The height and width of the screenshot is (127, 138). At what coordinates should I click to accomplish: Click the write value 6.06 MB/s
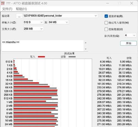tap(106, 62)
